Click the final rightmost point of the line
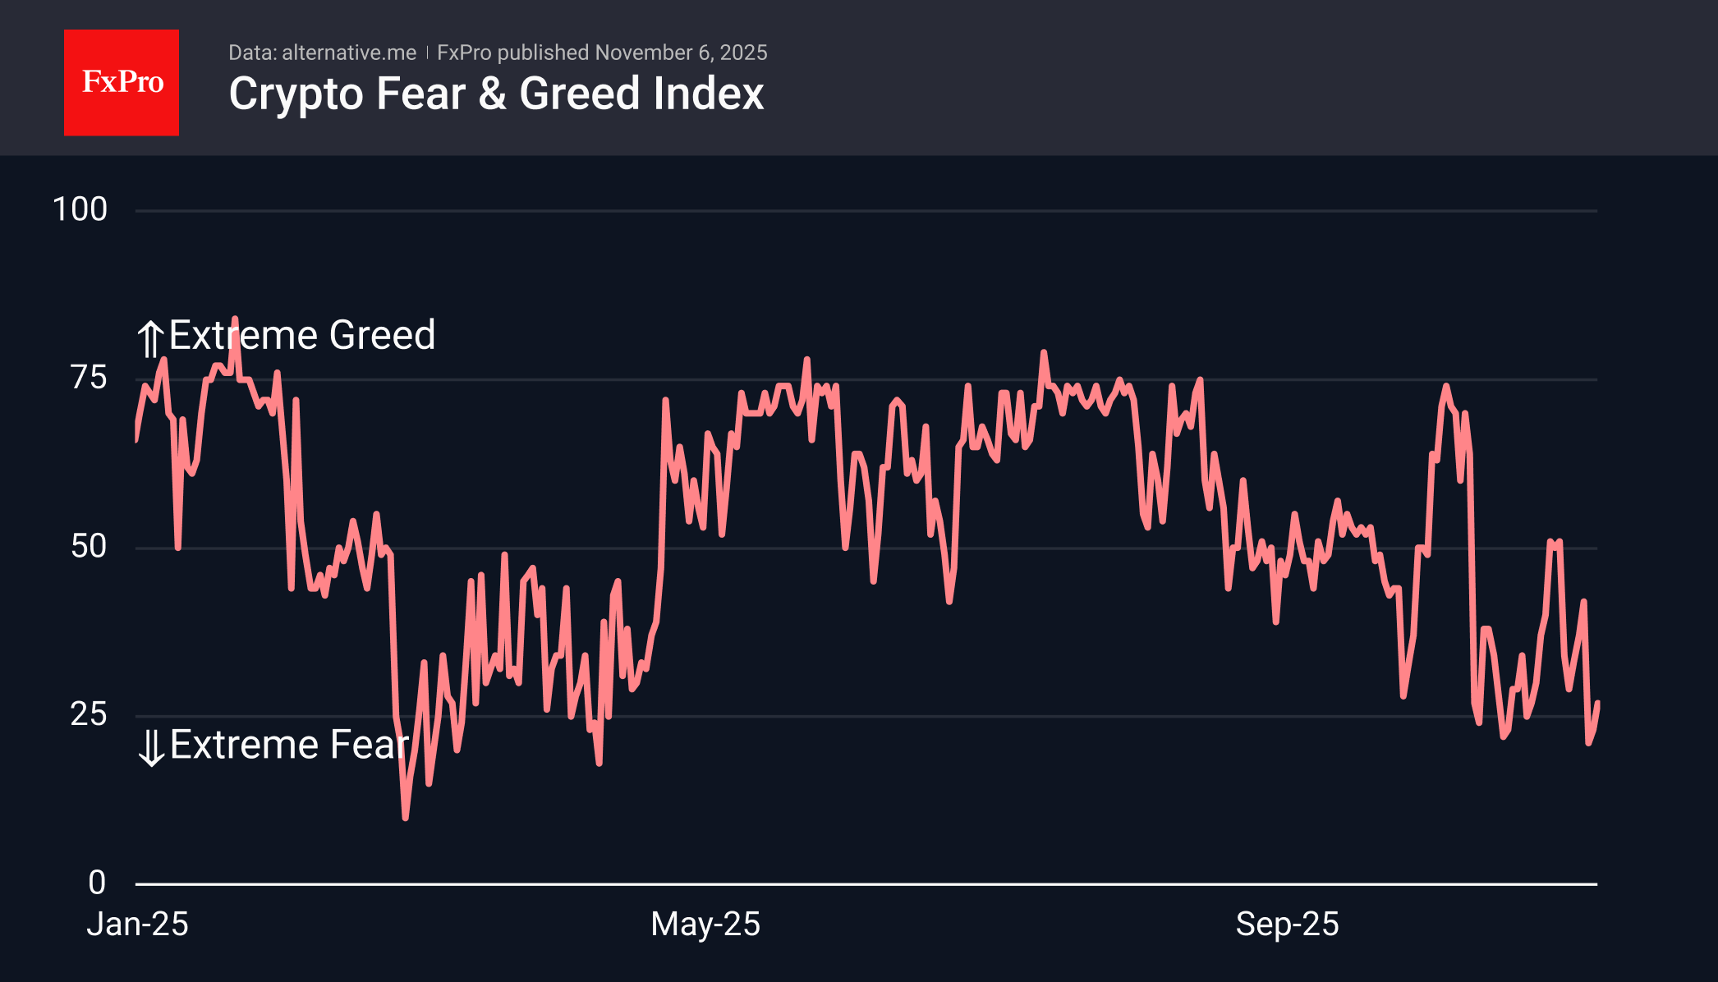The width and height of the screenshot is (1718, 982). coord(1597,703)
